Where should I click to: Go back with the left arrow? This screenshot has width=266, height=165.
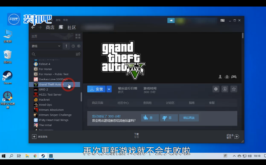pos(33,27)
